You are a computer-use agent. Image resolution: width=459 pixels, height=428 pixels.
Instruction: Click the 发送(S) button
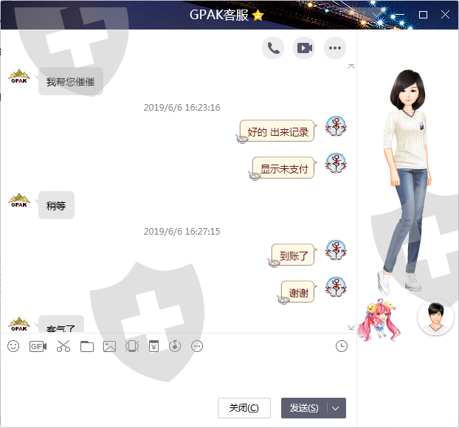(x=304, y=408)
